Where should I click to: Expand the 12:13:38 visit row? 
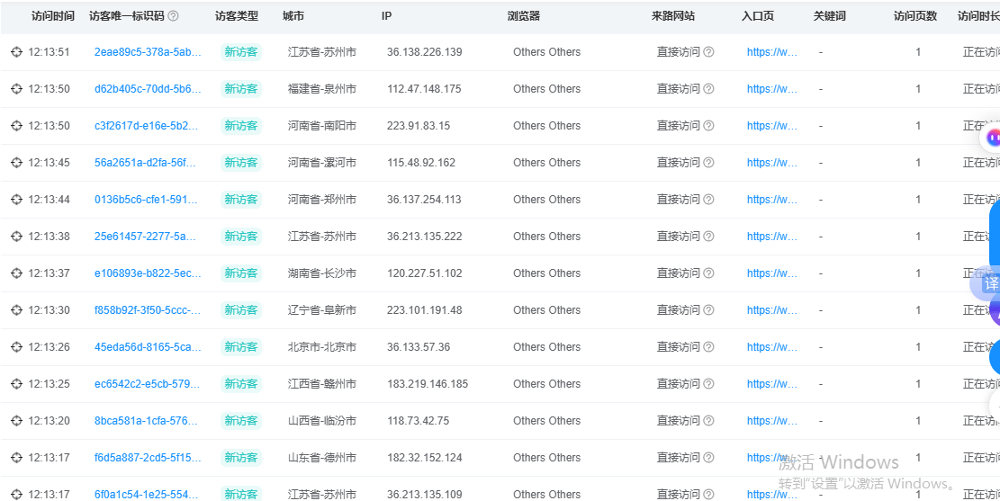tap(16, 237)
